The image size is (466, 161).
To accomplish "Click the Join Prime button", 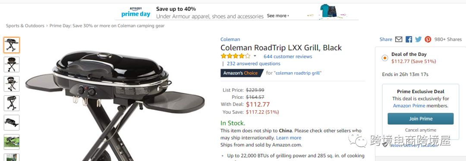I will pos(421,118).
